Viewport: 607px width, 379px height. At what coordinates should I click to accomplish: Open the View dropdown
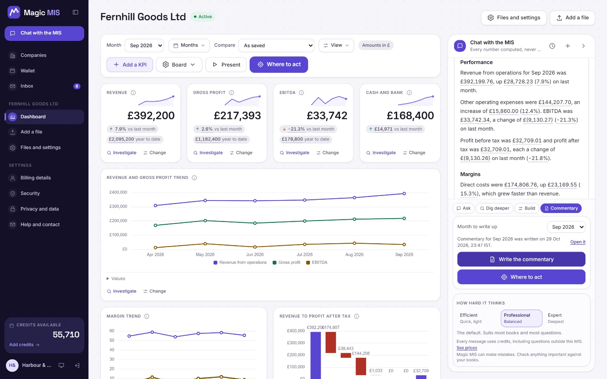pyautogui.click(x=336, y=45)
